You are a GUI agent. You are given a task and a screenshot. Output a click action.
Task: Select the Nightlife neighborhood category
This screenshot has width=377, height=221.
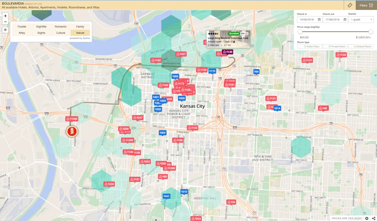click(x=41, y=27)
